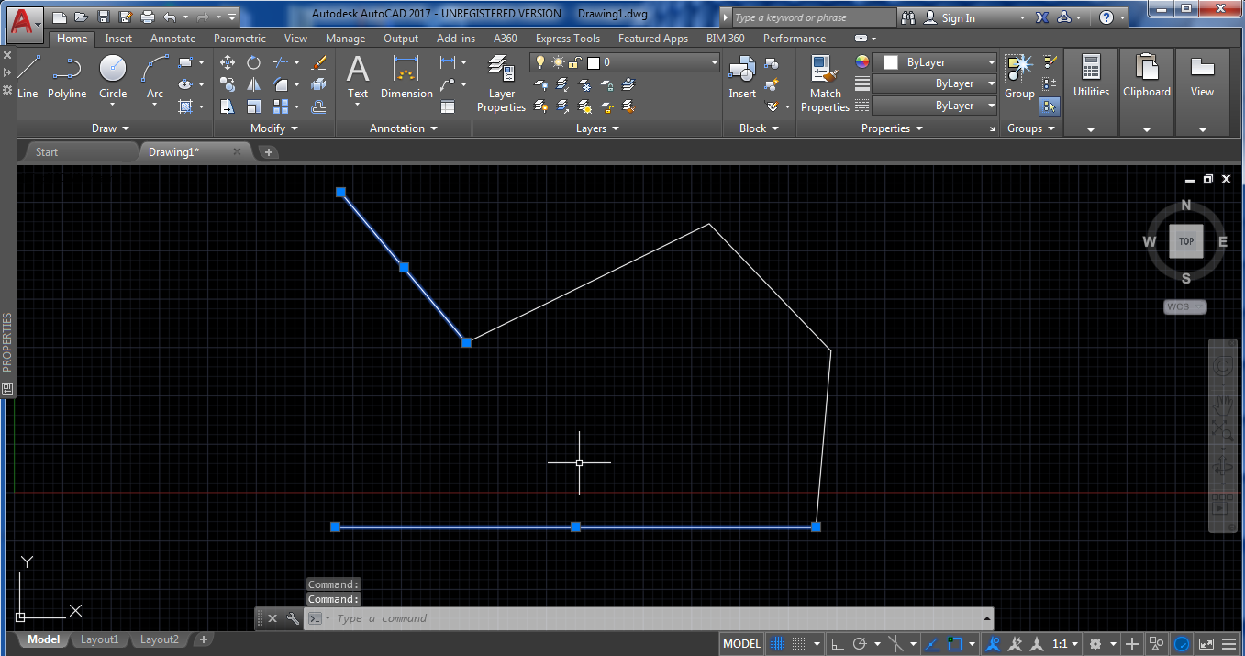Toggle object snap tracking
This screenshot has height=656, width=1245.
(931, 643)
